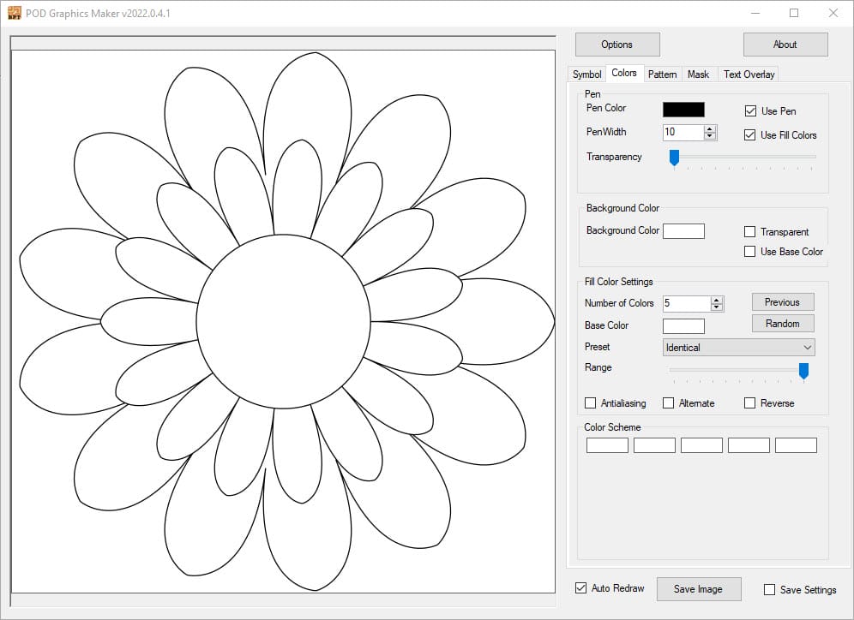Open the black Pen Color swatch
Screen dimensions: 854x620
tap(683, 110)
